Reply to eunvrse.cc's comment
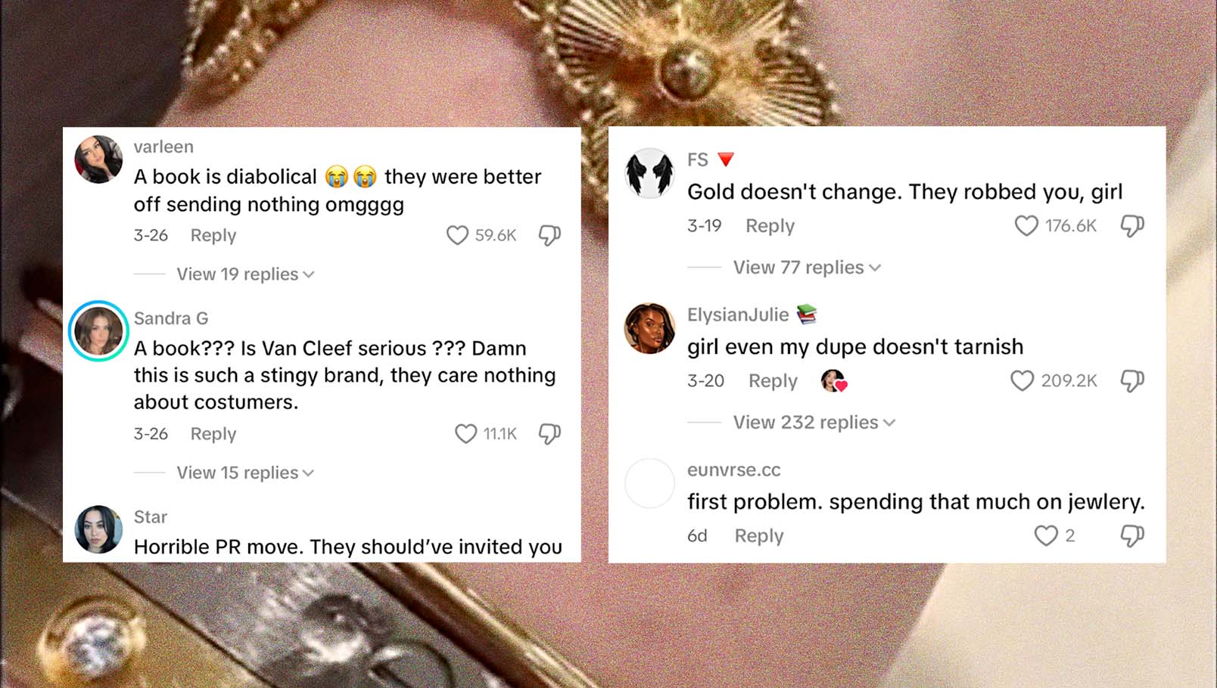 coord(759,535)
